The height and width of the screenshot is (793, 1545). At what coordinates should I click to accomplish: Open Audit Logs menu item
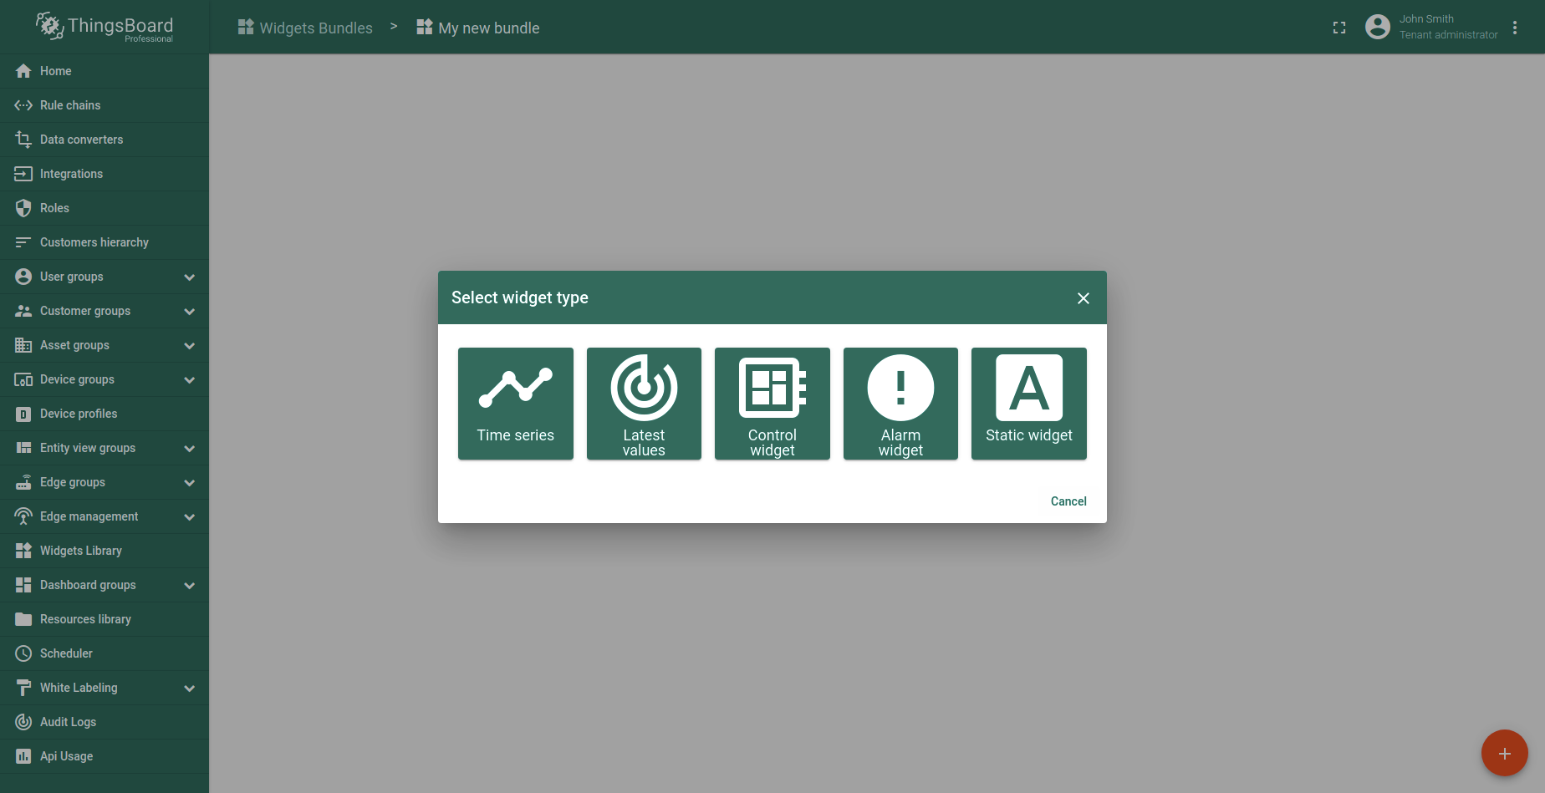[x=105, y=722]
